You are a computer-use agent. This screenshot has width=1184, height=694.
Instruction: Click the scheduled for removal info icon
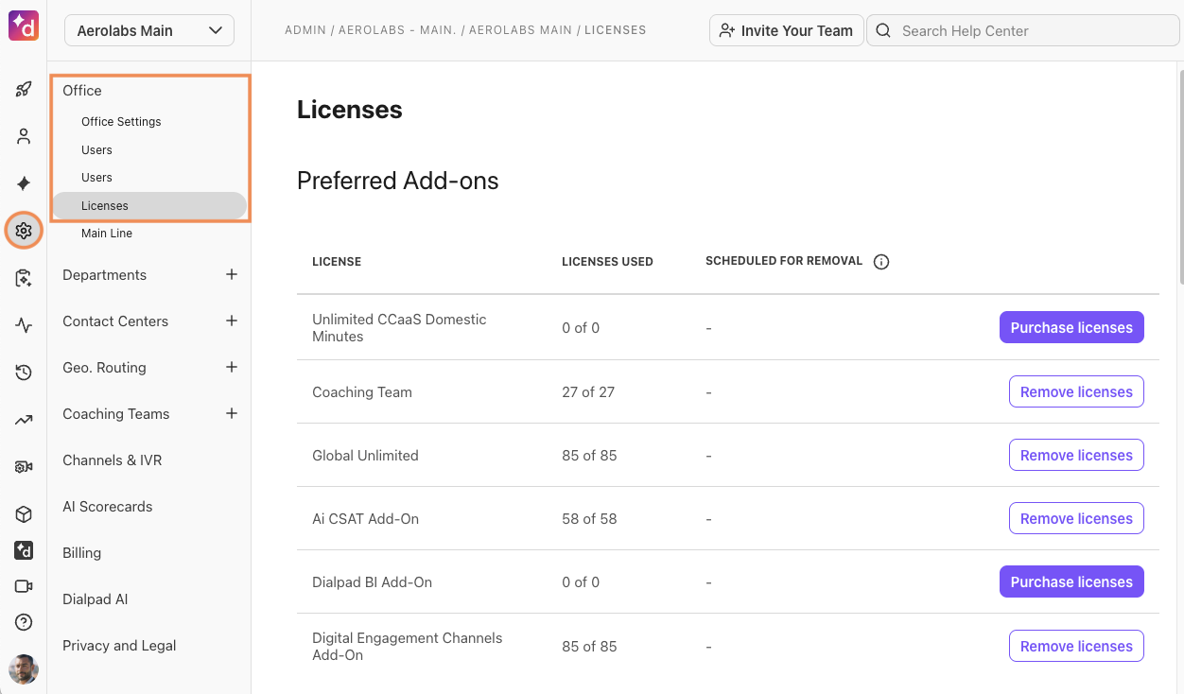tap(880, 262)
